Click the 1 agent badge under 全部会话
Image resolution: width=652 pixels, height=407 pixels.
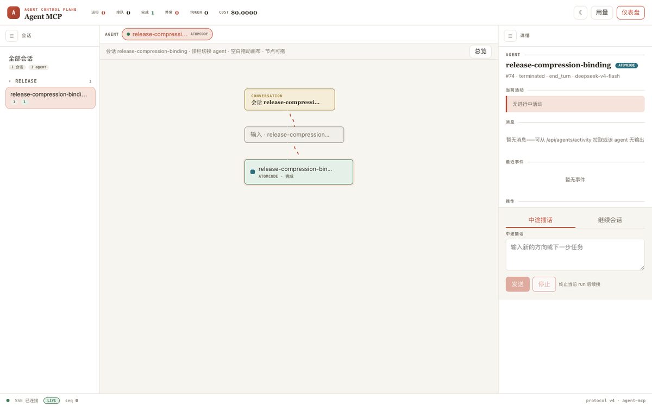click(39, 67)
